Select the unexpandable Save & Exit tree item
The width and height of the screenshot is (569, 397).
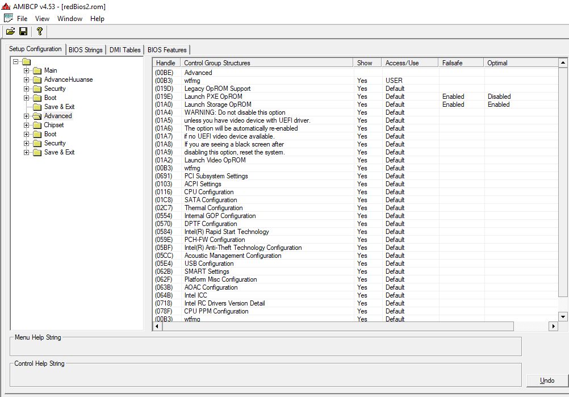click(x=59, y=107)
